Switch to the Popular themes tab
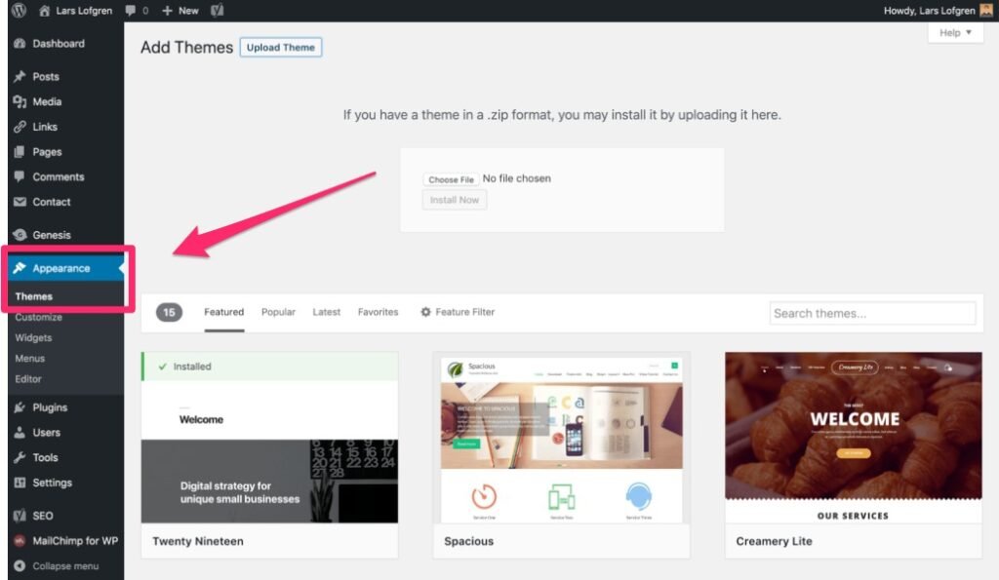 click(x=278, y=312)
